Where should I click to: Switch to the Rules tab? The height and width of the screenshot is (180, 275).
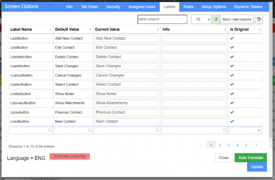click(x=188, y=7)
